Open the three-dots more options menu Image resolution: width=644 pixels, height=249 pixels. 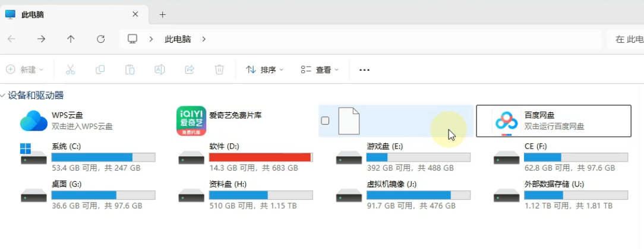pos(365,70)
